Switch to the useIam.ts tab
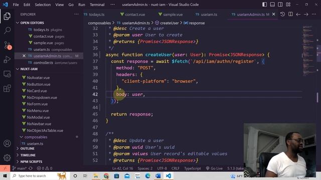 point(207,14)
